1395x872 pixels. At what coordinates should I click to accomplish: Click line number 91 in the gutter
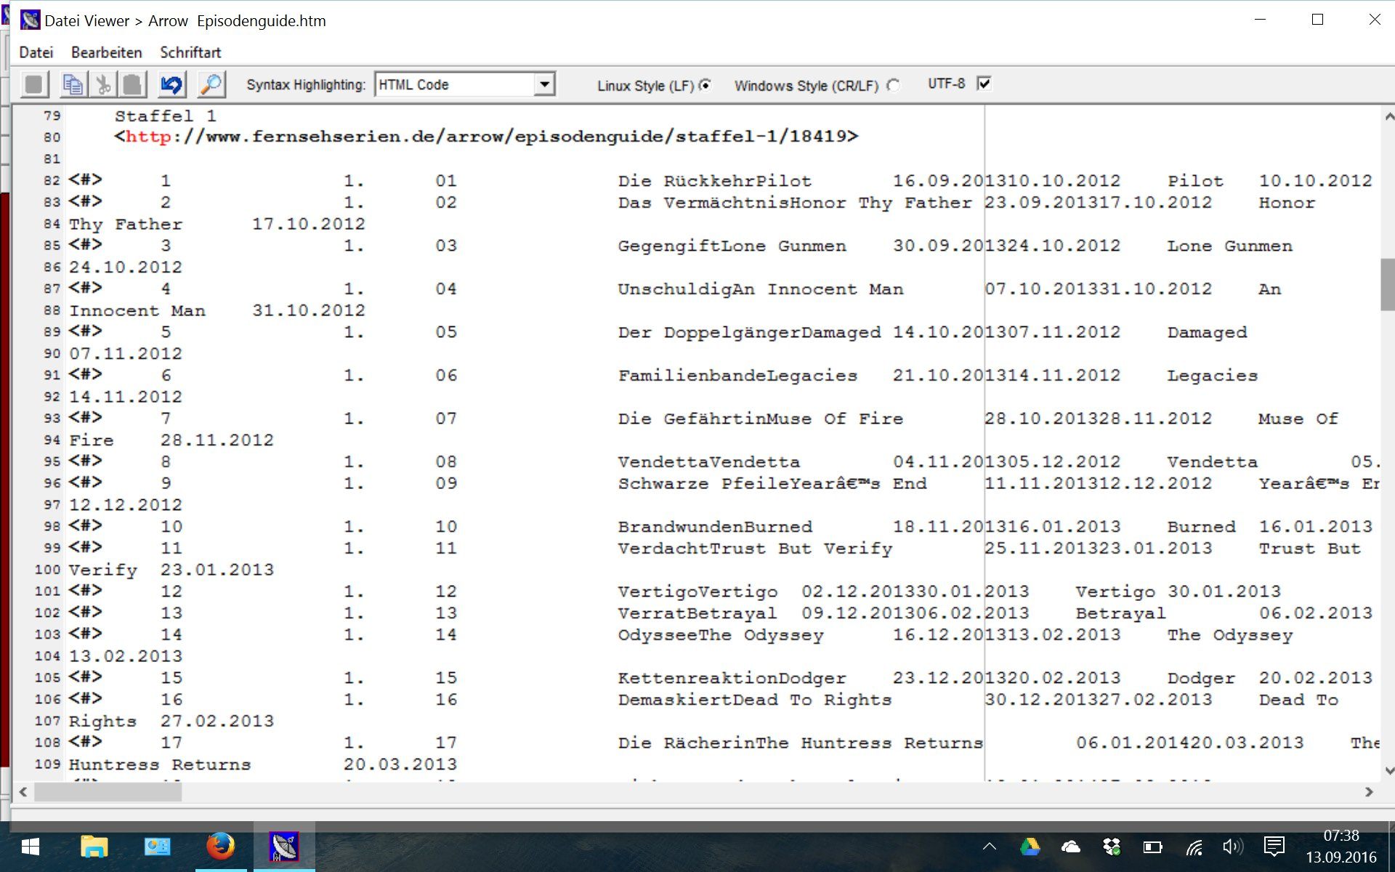52,375
